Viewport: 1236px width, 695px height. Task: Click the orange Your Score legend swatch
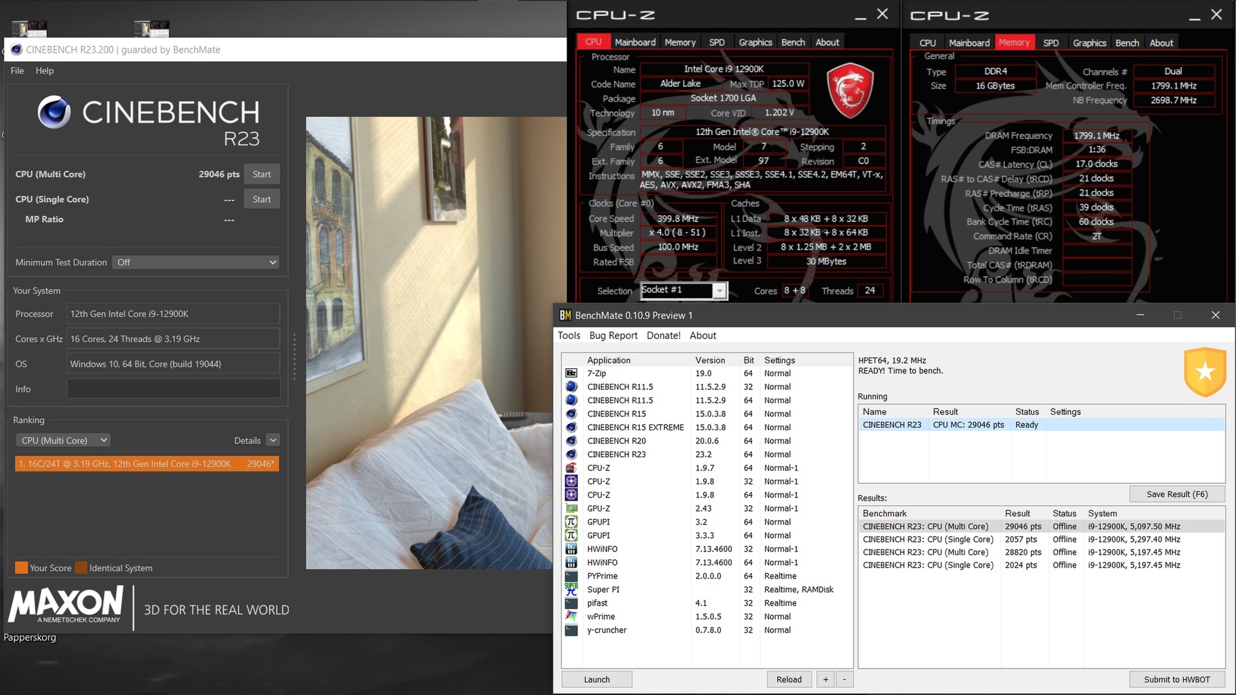[x=21, y=568]
